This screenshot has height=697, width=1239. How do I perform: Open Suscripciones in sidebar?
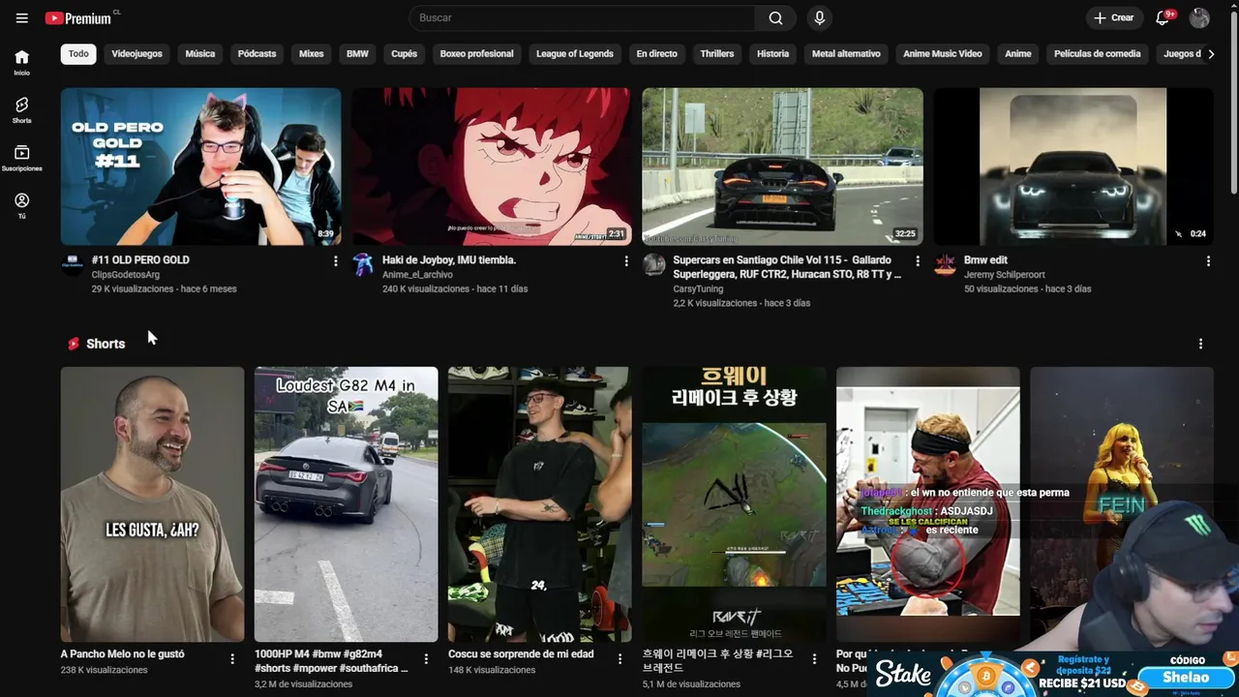21,158
